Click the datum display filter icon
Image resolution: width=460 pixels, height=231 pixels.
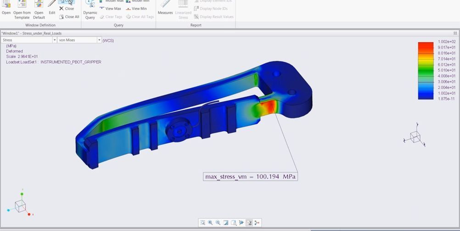click(241, 223)
